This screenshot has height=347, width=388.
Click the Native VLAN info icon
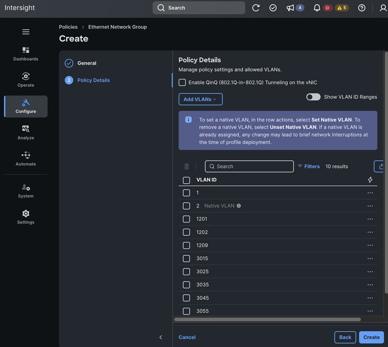click(238, 205)
